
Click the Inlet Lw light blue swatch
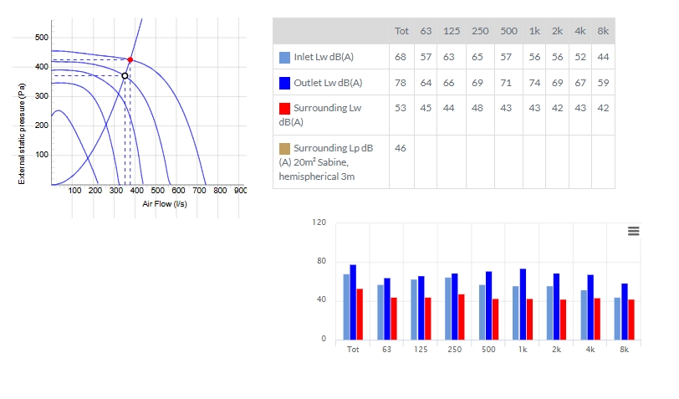point(284,58)
